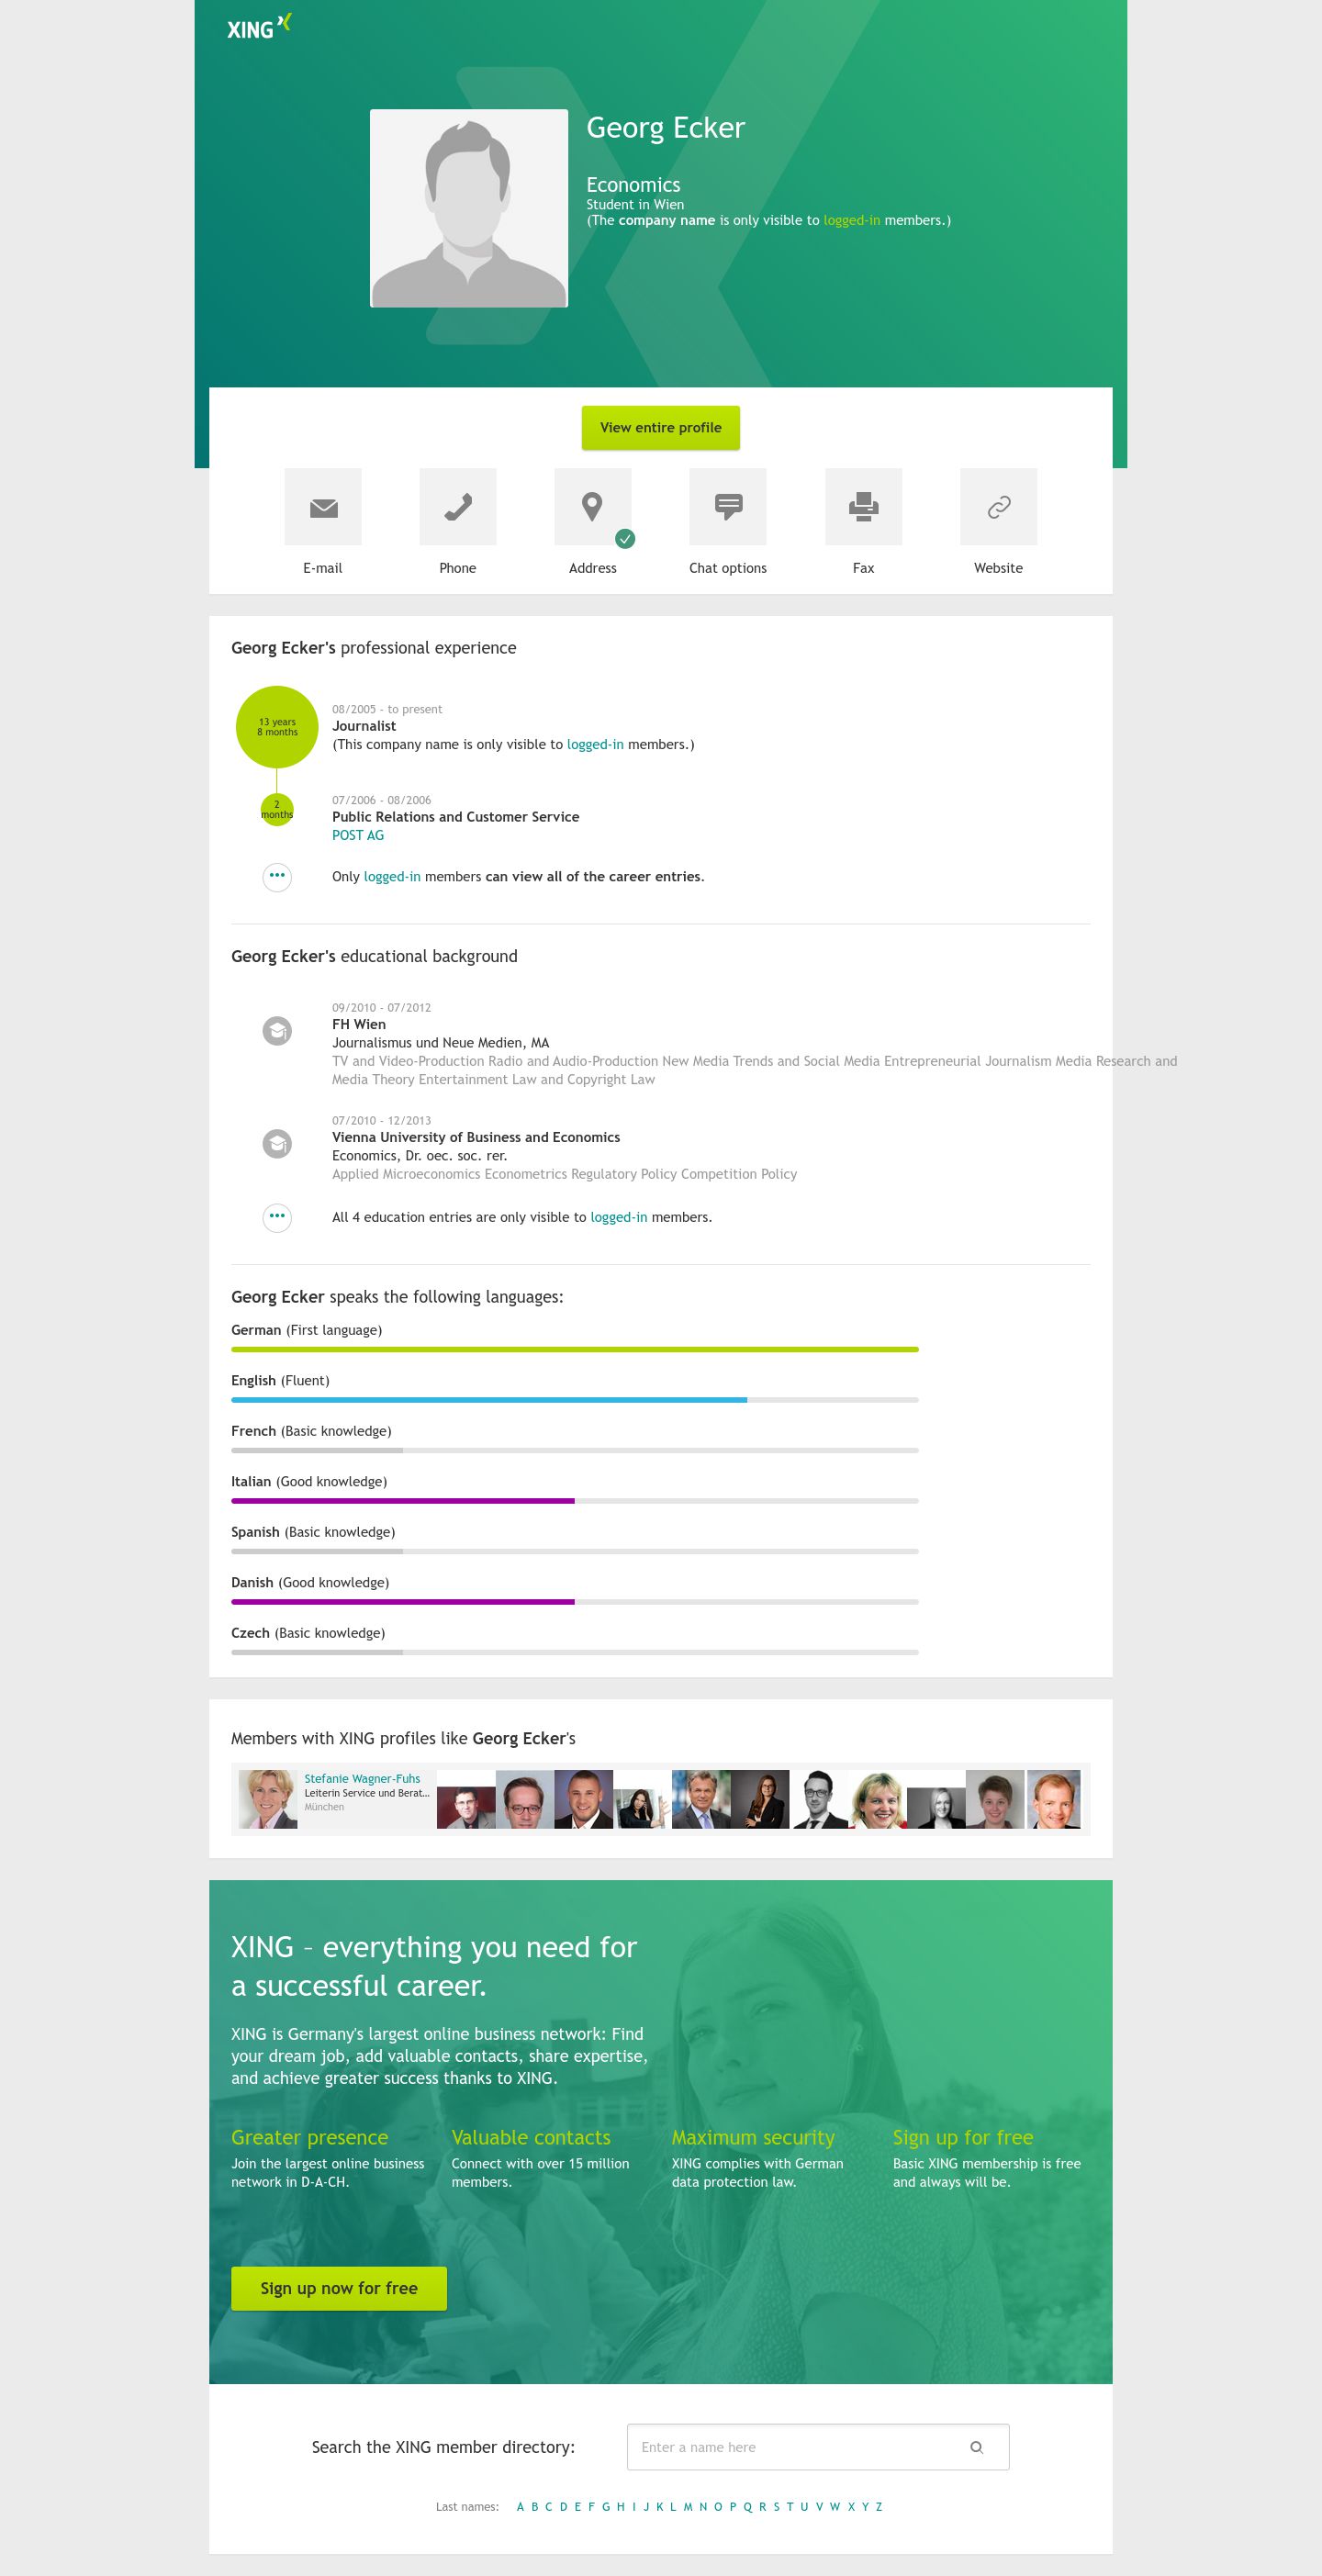Expand hidden career entries ellipsis
Viewport: 1322px width, 2576px height.
(x=277, y=877)
